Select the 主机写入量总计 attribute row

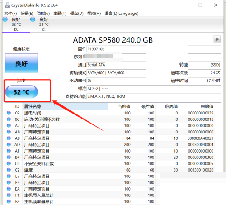[83, 195]
